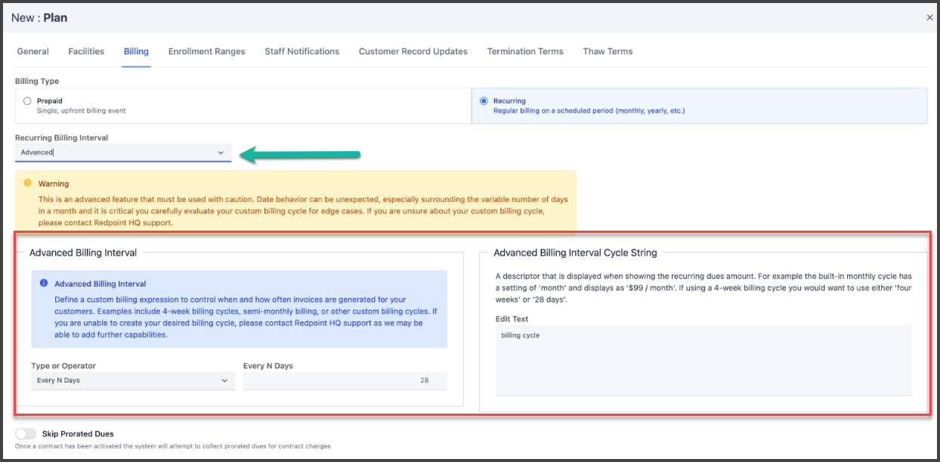Toggle Skip Prorated Dues switch
This screenshot has width=940, height=462.
pos(26,434)
